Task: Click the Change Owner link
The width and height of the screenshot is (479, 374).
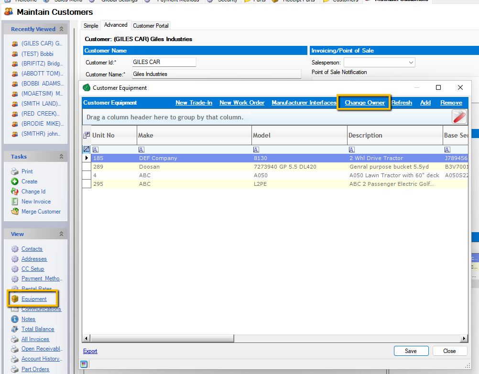Action: (x=365, y=103)
